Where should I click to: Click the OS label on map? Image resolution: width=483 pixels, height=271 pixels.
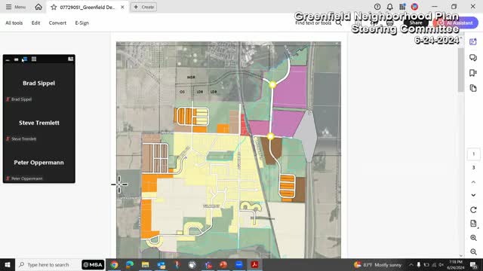tap(182, 92)
